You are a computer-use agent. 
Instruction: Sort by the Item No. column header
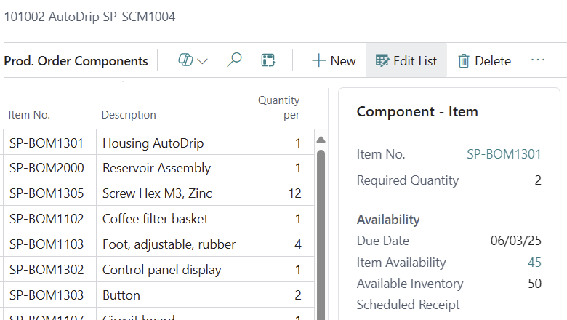29,115
